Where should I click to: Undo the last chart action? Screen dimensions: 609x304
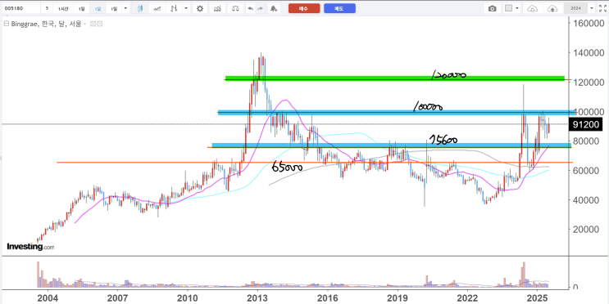251,8
